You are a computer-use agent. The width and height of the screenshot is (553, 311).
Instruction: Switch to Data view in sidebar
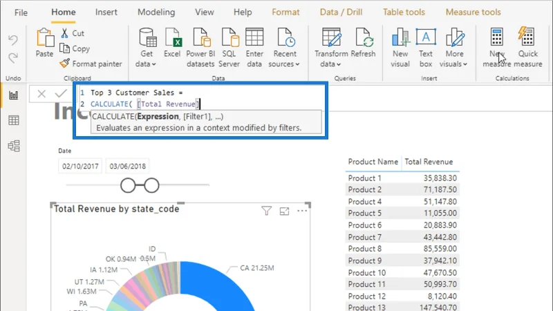14,120
